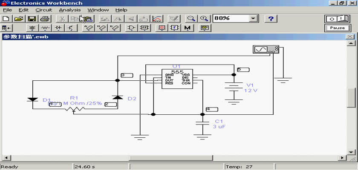The width and height of the screenshot is (358, 170).
Task: Zoom in on the circuit
Action: (x=204, y=18)
